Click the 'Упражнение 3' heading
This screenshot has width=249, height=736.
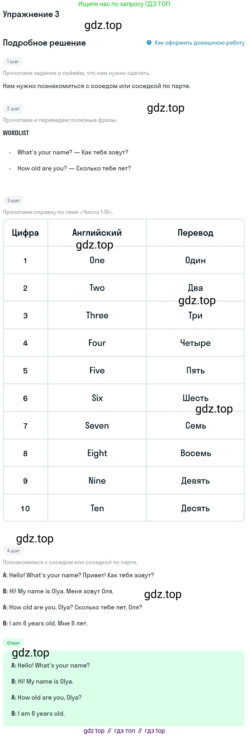[31, 14]
